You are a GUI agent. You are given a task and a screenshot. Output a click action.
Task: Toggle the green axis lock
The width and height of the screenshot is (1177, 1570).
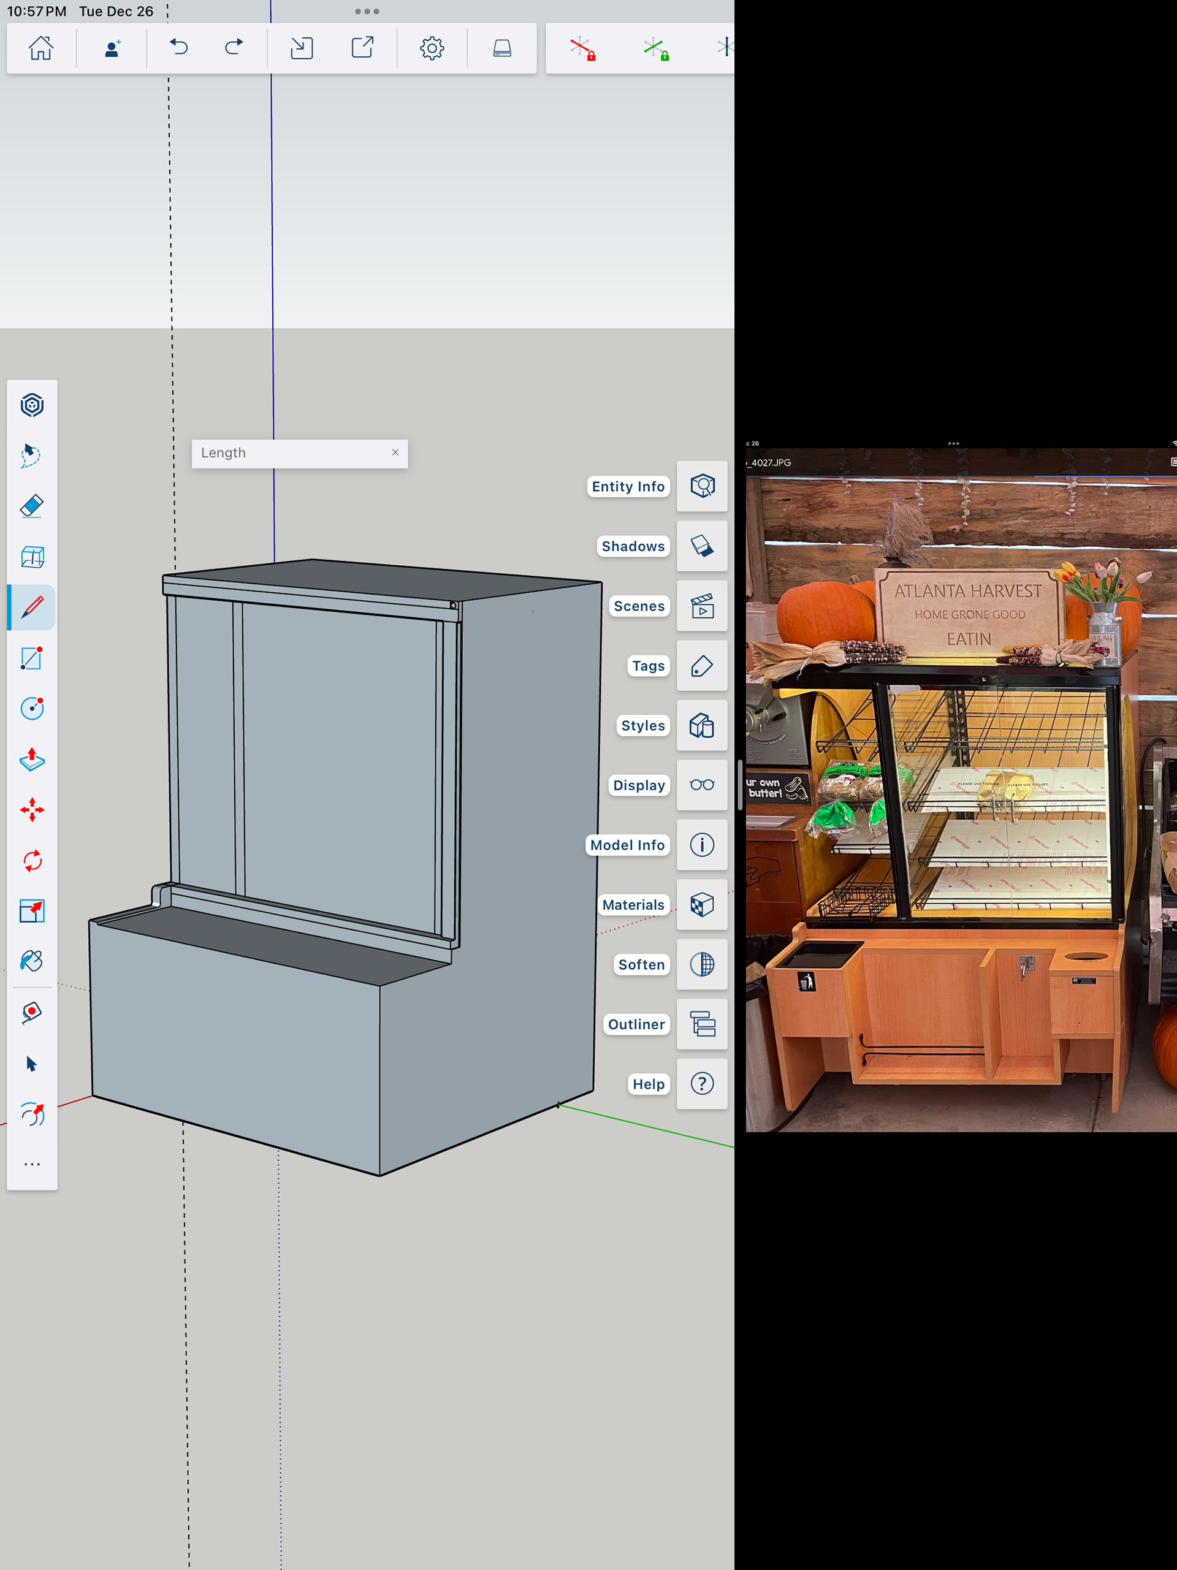(x=656, y=48)
